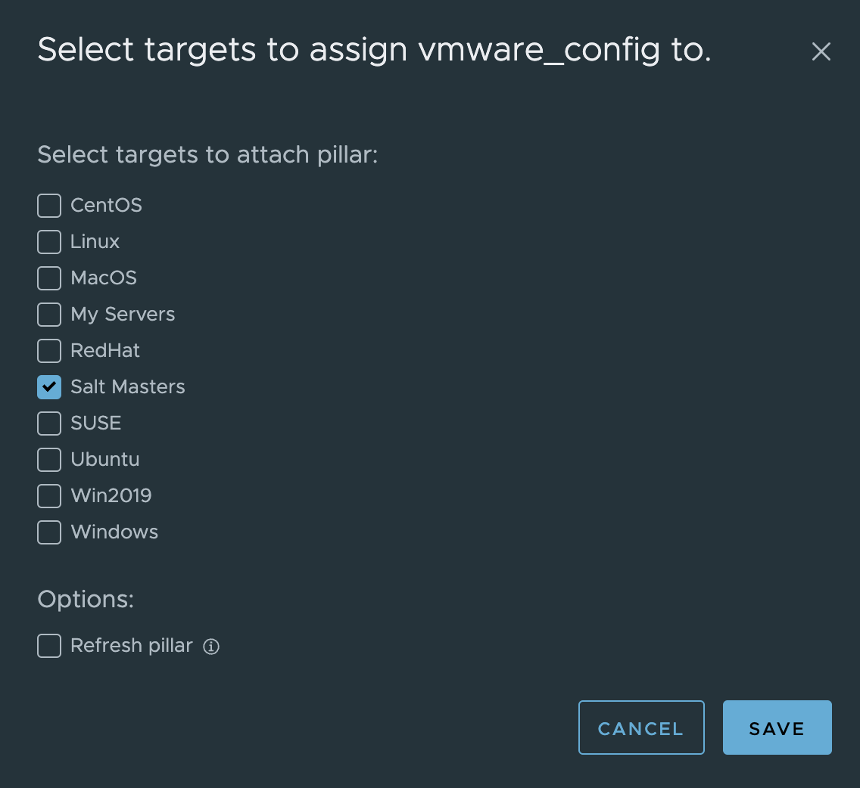Click the Cancel button
This screenshot has height=788, width=860.
coord(641,728)
